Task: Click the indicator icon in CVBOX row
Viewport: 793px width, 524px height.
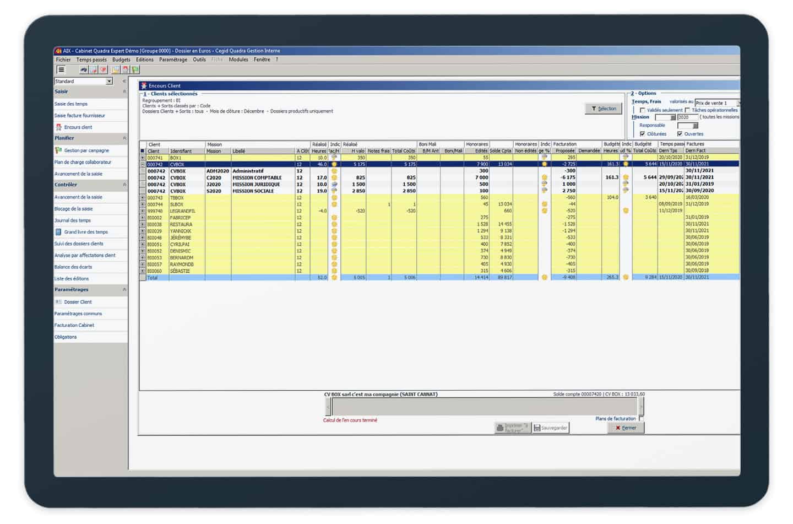Action: click(x=334, y=164)
